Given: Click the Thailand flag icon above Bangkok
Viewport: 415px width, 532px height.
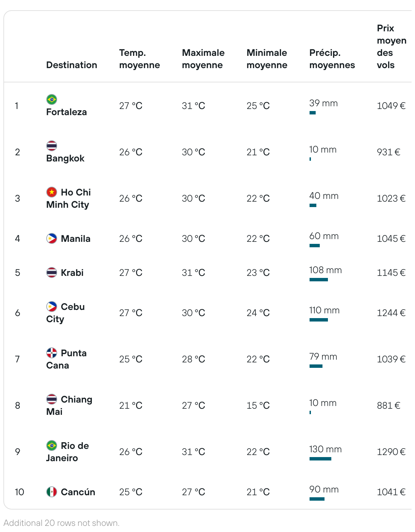Looking at the screenshot, I should coord(52,146).
